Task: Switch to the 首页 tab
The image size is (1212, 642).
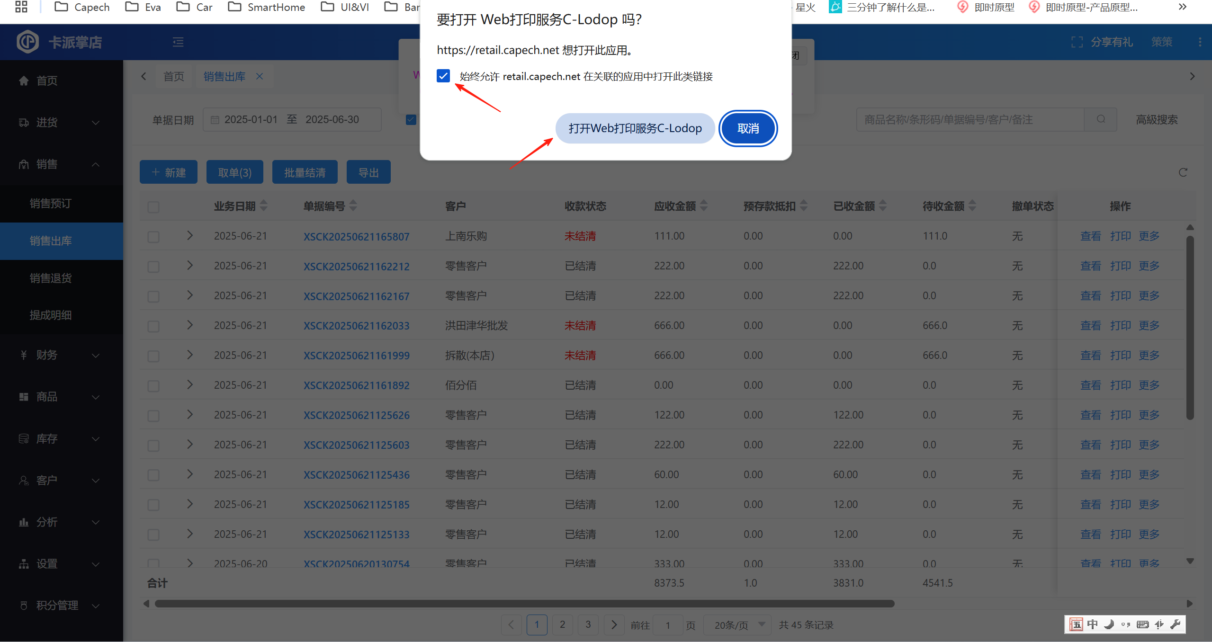Action: click(x=173, y=76)
